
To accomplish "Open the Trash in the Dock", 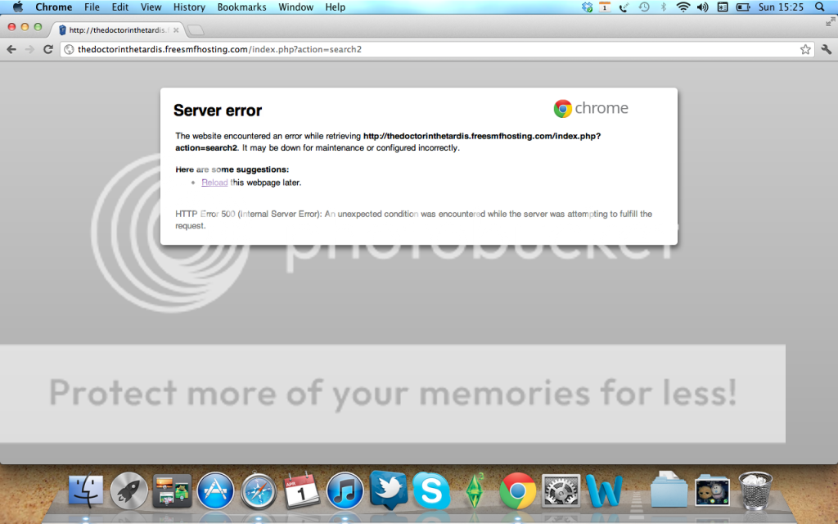I will [x=755, y=491].
